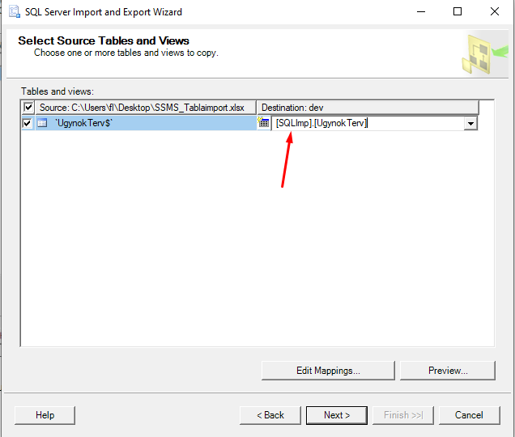Screen dimensions: 515x437
Task: Click the Destination: dev column header
Action: pyautogui.click(x=368, y=108)
